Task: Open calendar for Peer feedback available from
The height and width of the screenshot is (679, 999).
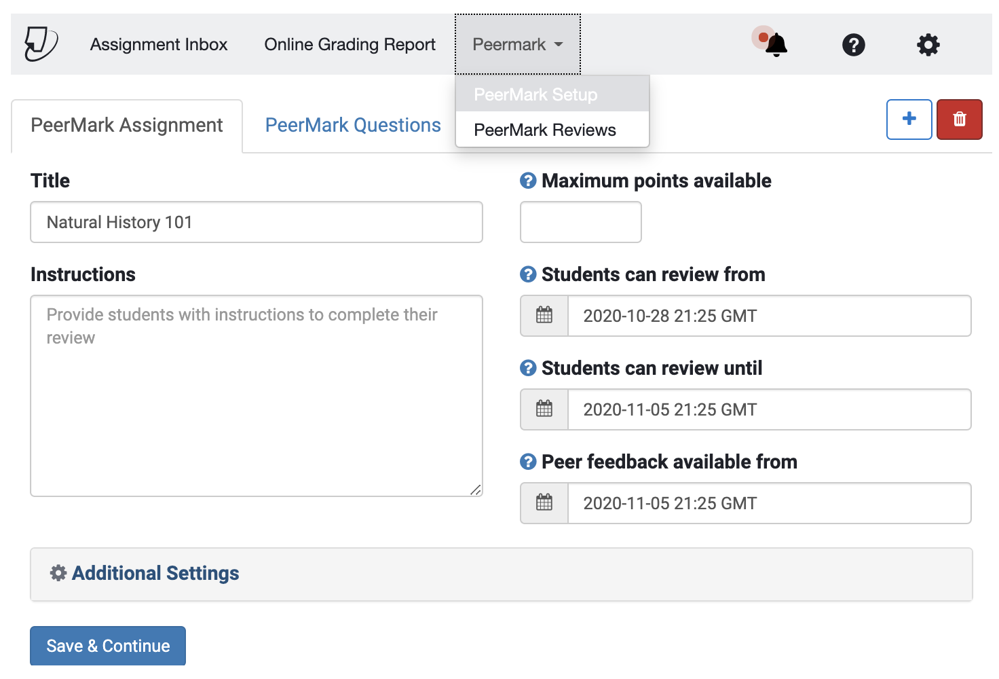Action: [x=544, y=503]
